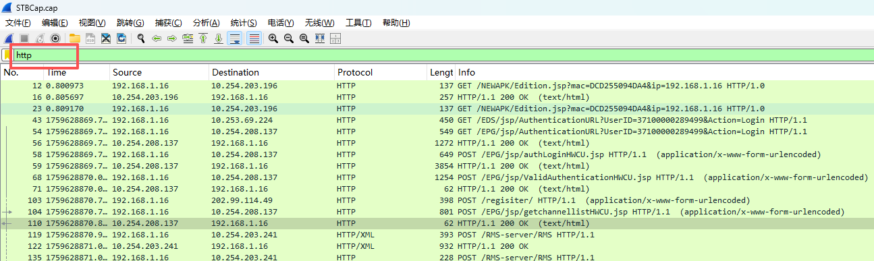Select packet 103 POST /regisiter/ row
The width and height of the screenshot is (874, 261).
(437, 200)
